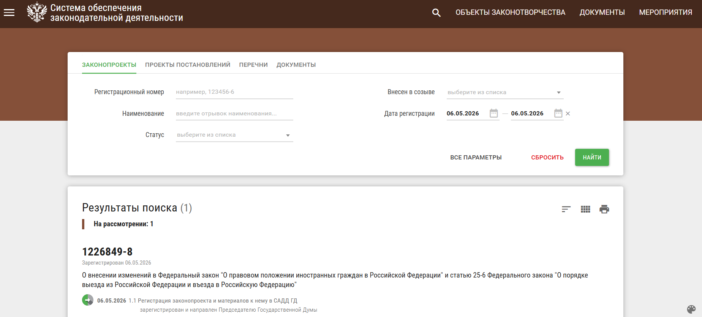The height and width of the screenshot is (317, 702).
Task: Select the ПЕРЕЧНИ tab
Action: [253, 65]
